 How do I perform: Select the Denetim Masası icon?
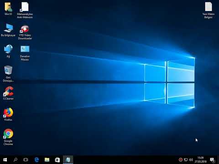(25, 53)
